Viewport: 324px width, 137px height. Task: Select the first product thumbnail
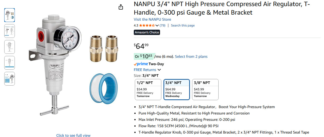click(10, 15)
